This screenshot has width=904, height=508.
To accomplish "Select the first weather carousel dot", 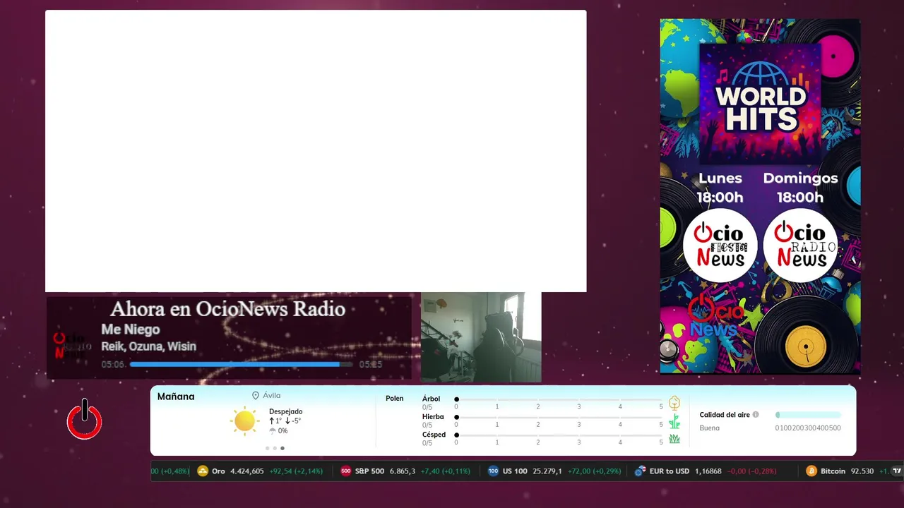I will tap(268, 448).
